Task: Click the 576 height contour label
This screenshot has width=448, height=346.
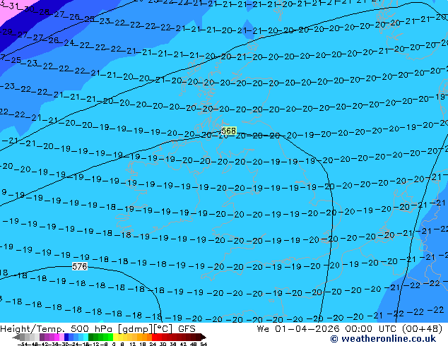Action: tap(79, 267)
